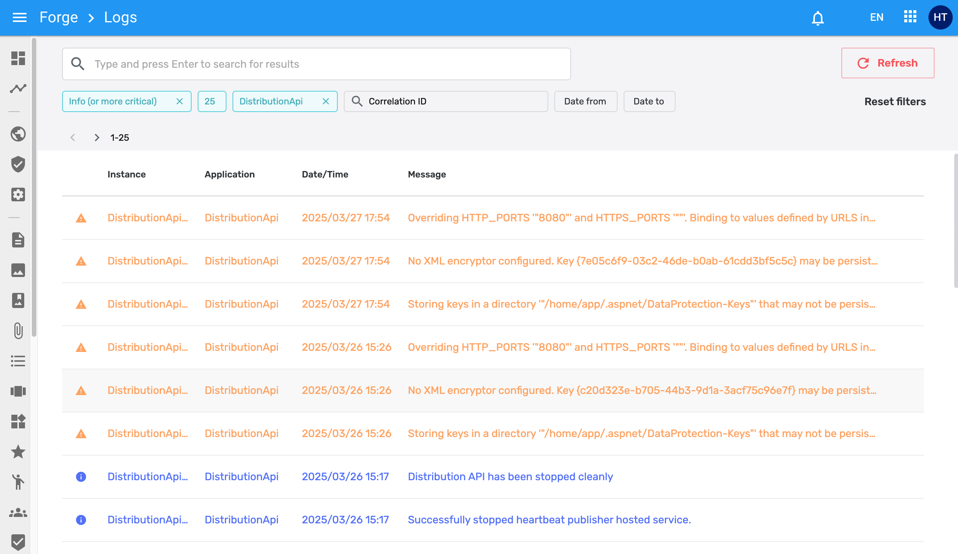Open the HT user avatar menu

[940, 17]
